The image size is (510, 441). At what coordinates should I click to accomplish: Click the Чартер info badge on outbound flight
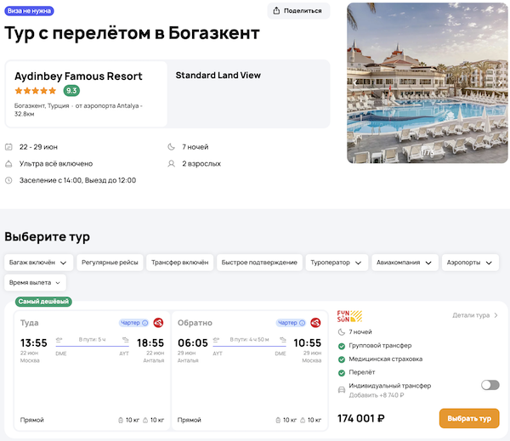click(x=133, y=323)
